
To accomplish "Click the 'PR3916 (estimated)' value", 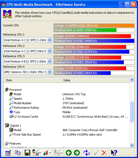I will [x=75, y=108].
